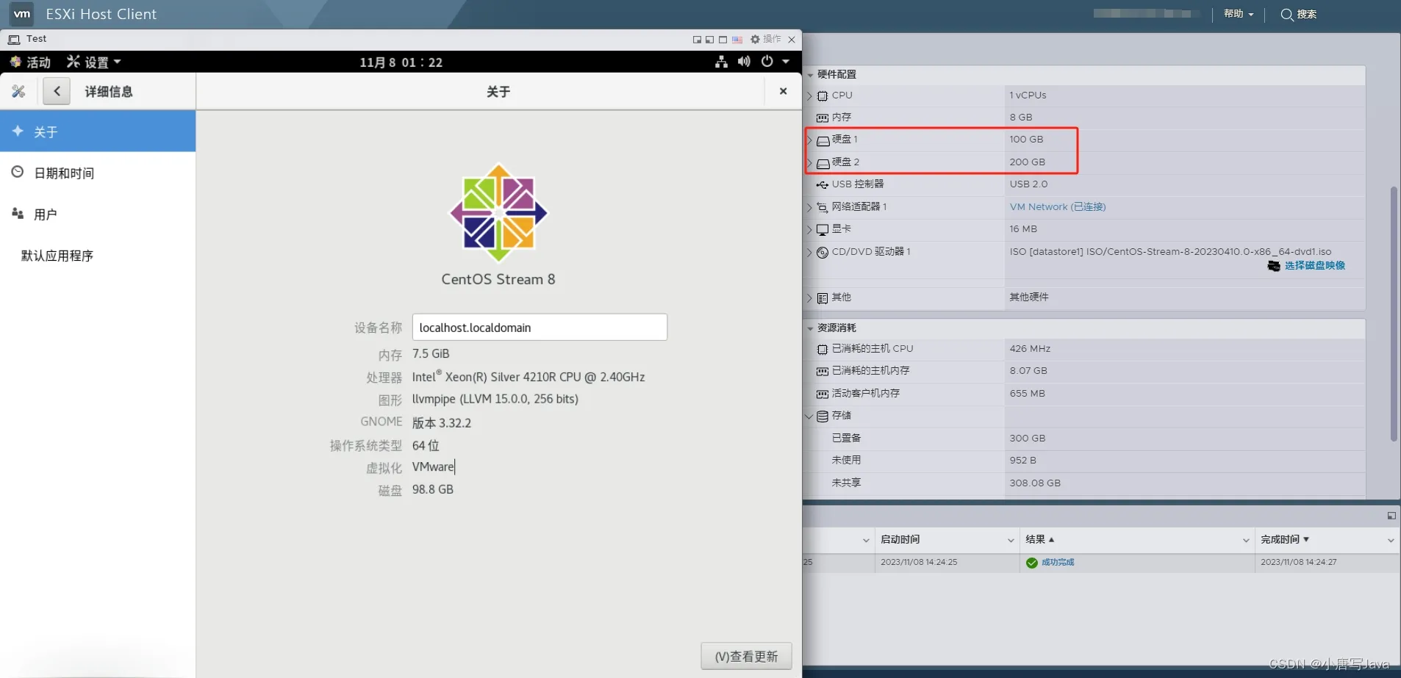Open the 选择磁盘映像 link
This screenshot has width=1401, height=678.
1315,266
